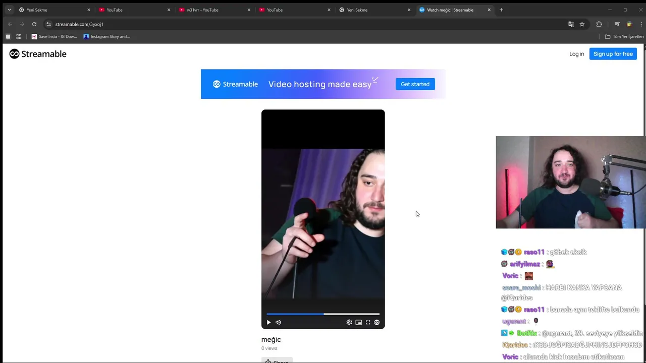The height and width of the screenshot is (363, 646).
Task: Mute the video player volume
Action: (278, 322)
